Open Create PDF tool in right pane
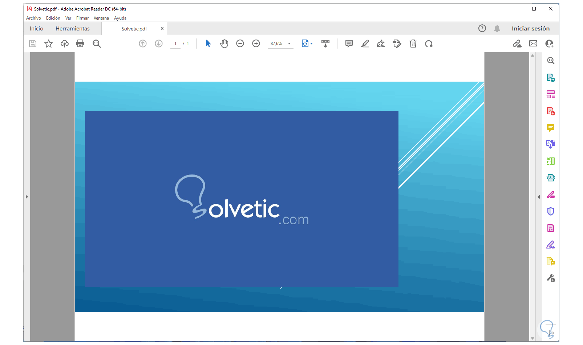Image resolution: width=583 pixels, height=345 pixels. [x=551, y=78]
